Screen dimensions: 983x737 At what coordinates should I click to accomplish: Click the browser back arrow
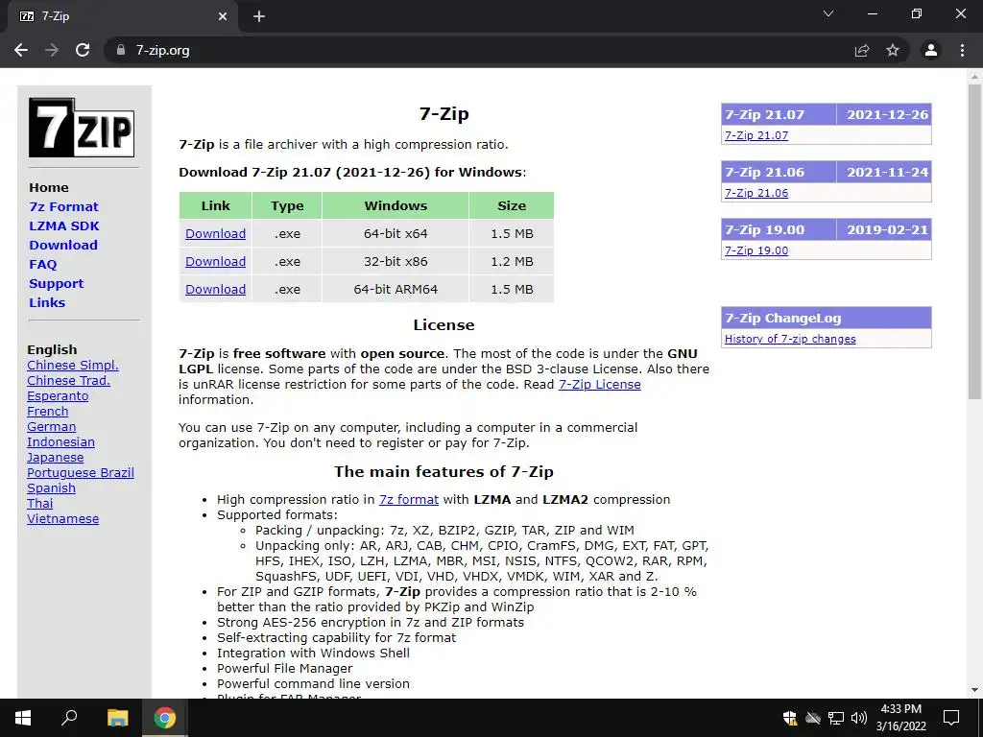point(21,50)
